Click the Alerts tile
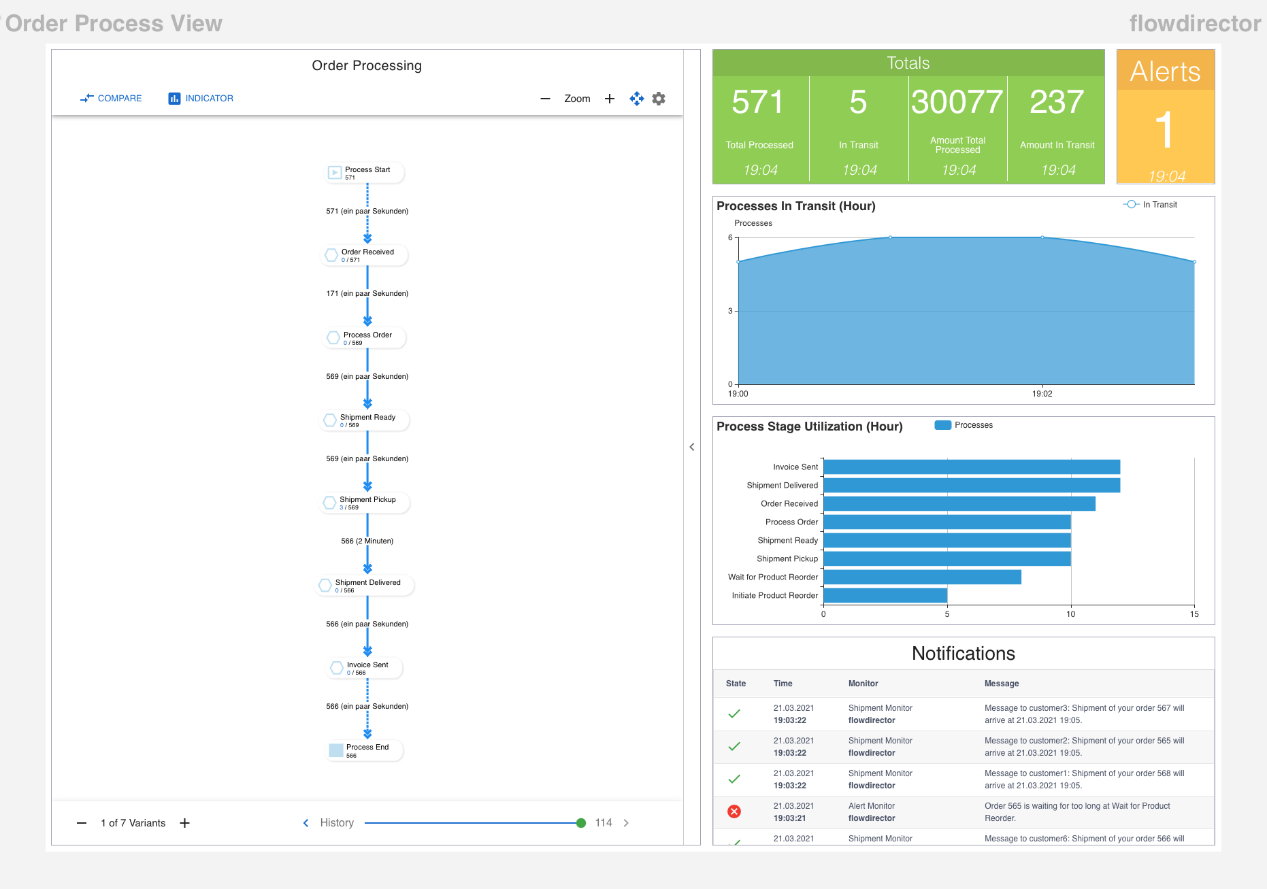Image resolution: width=1267 pixels, height=889 pixels. pos(1165,117)
